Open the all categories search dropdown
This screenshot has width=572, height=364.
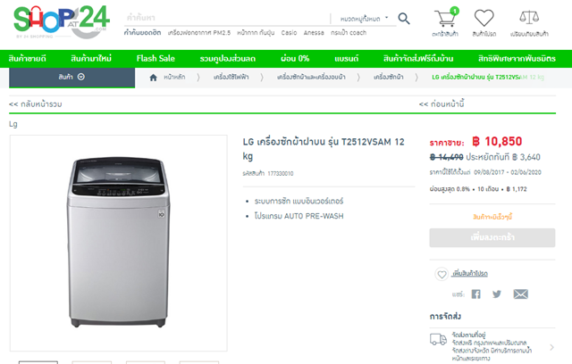(x=361, y=19)
